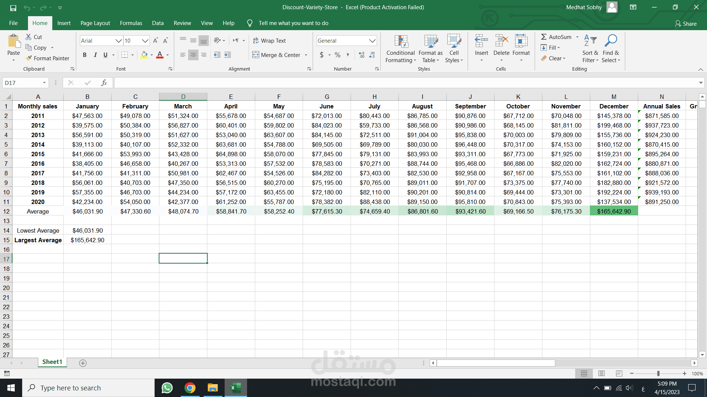Open the Formulas ribbon tab

(131, 23)
